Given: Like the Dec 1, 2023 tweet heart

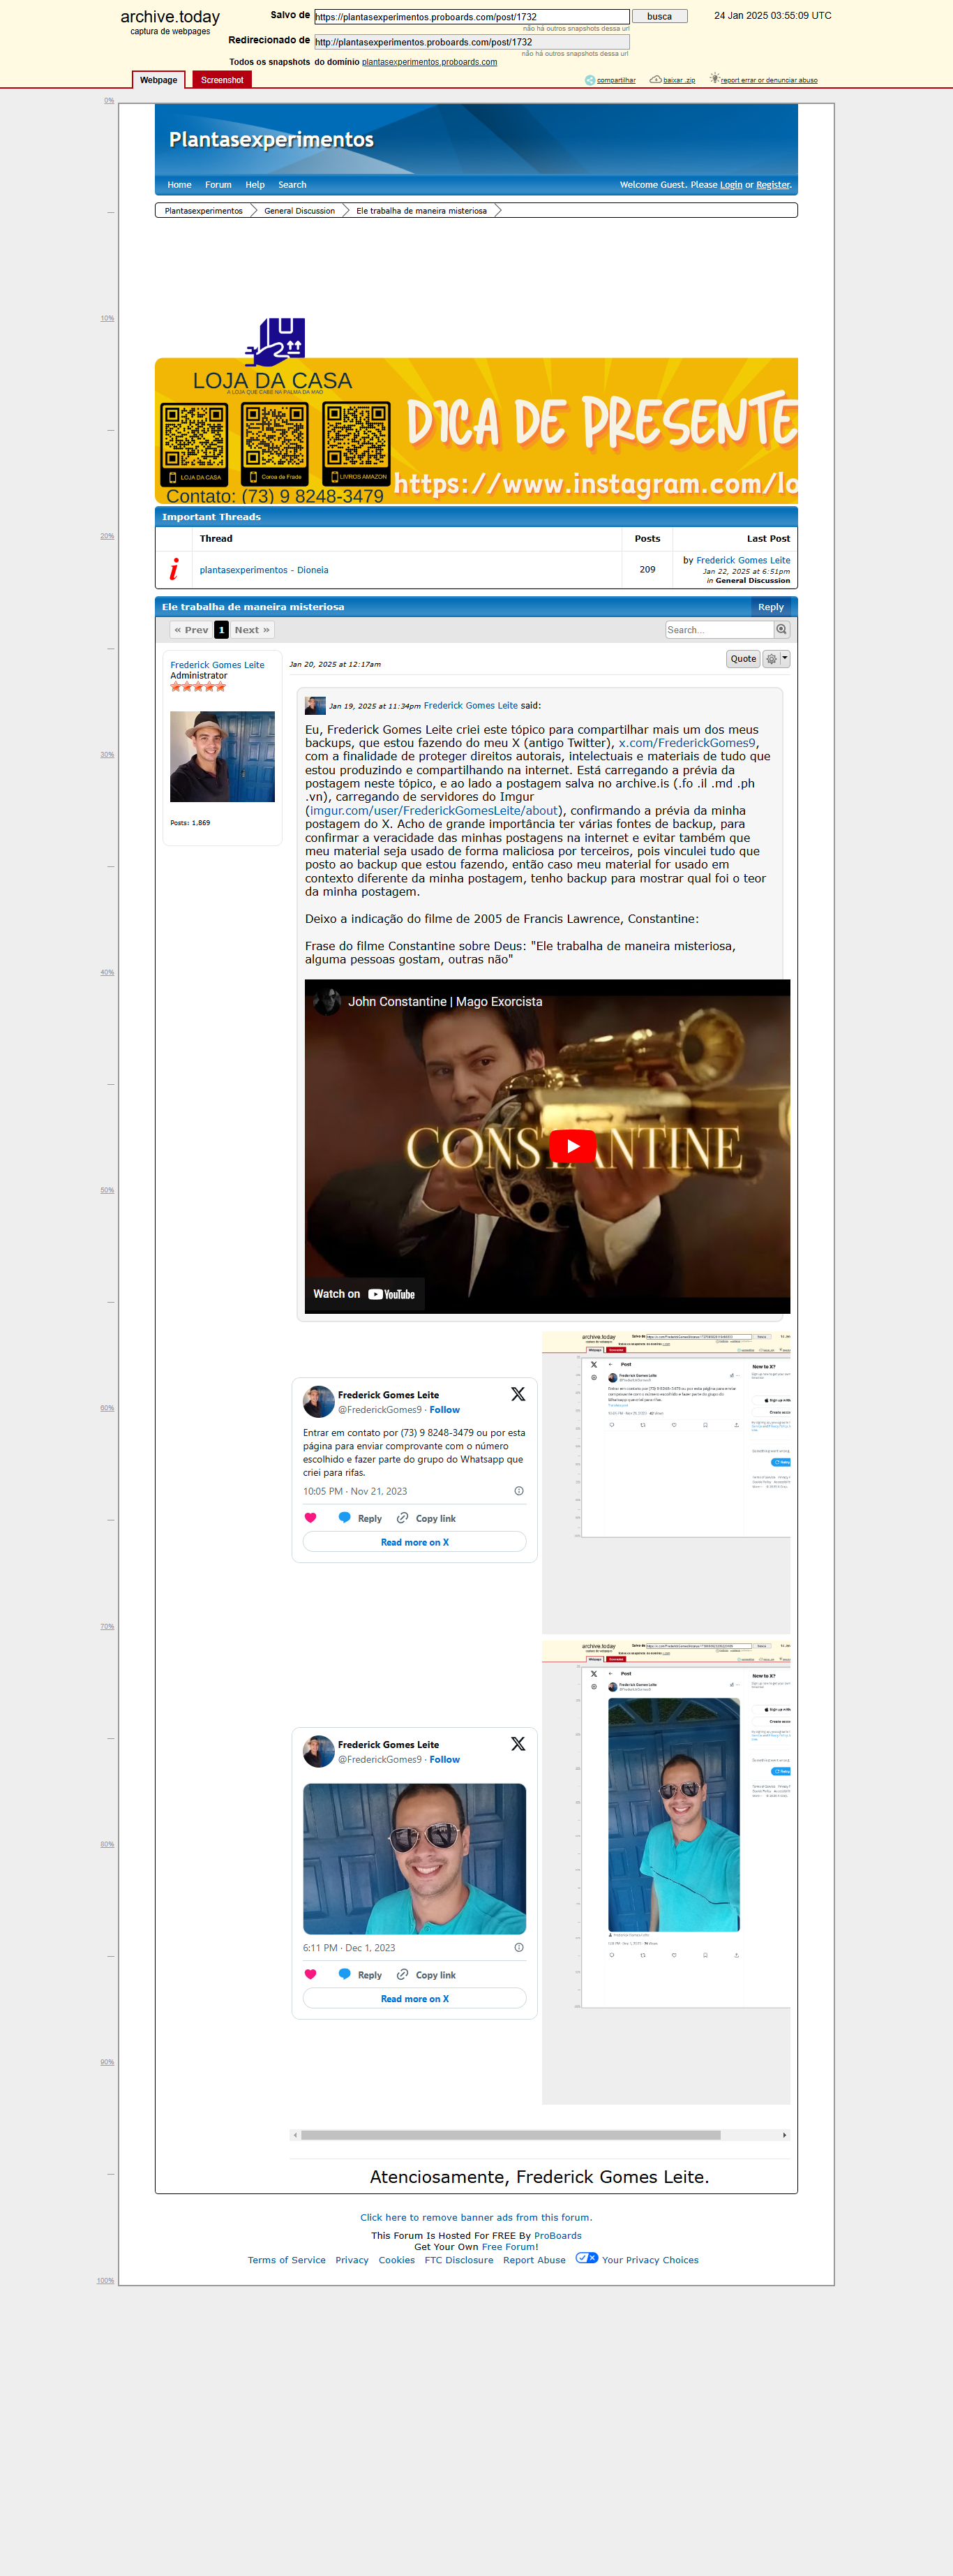Looking at the screenshot, I should 310,1974.
